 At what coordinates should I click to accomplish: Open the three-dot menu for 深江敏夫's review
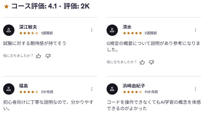[x=92, y=30]
